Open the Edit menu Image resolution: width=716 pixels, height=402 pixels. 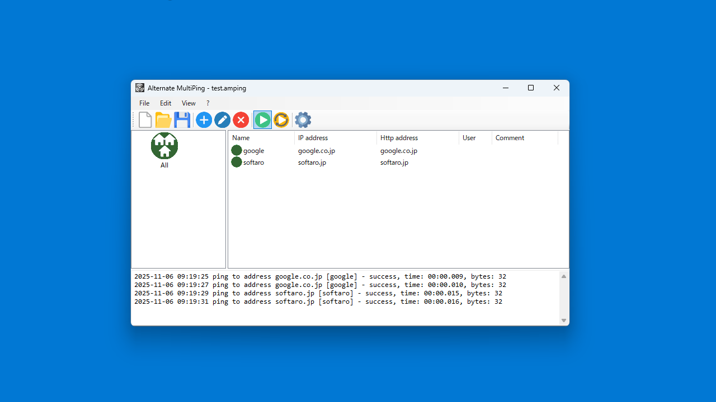pos(166,103)
